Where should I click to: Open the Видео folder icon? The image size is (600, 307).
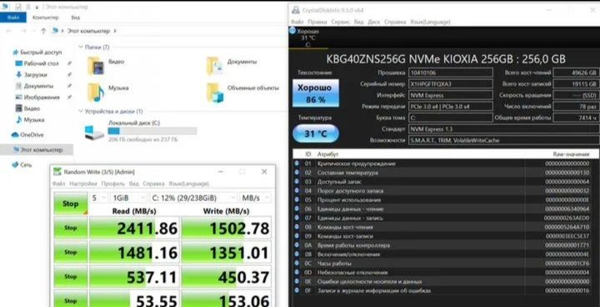(95, 66)
